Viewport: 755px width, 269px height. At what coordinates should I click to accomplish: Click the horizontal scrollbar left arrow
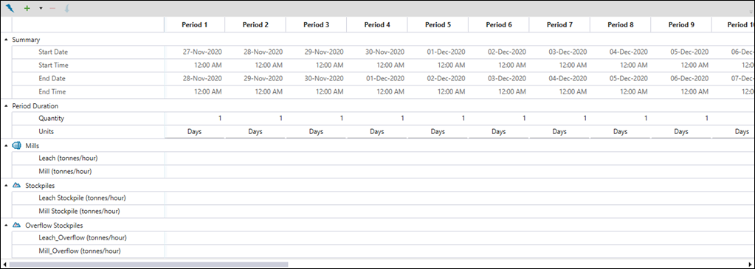4,264
